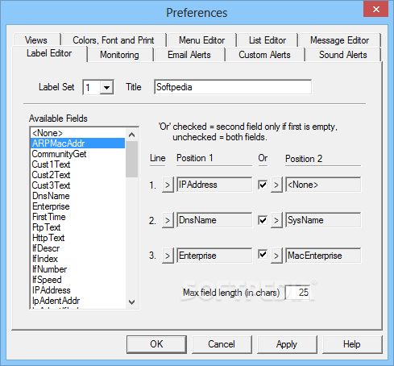Click the Available Fields scroll up arrow
394x366 pixels.
[x=131, y=135]
